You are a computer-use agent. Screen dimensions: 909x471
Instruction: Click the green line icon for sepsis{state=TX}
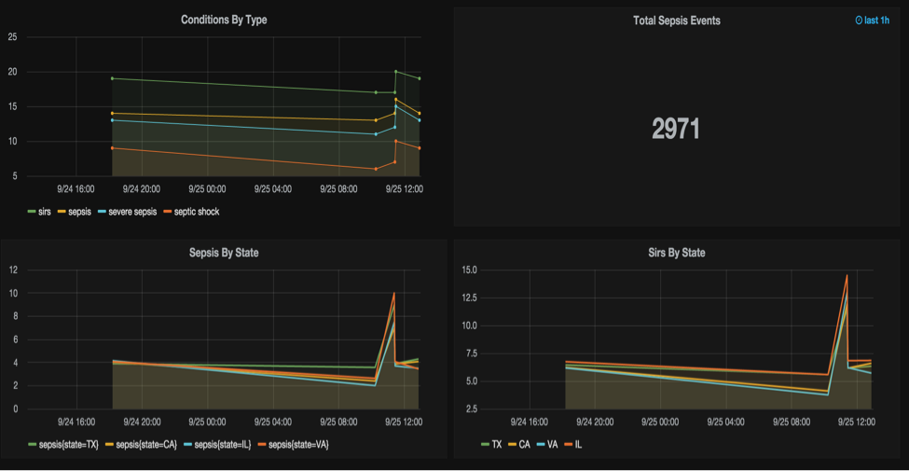pyautogui.click(x=33, y=445)
